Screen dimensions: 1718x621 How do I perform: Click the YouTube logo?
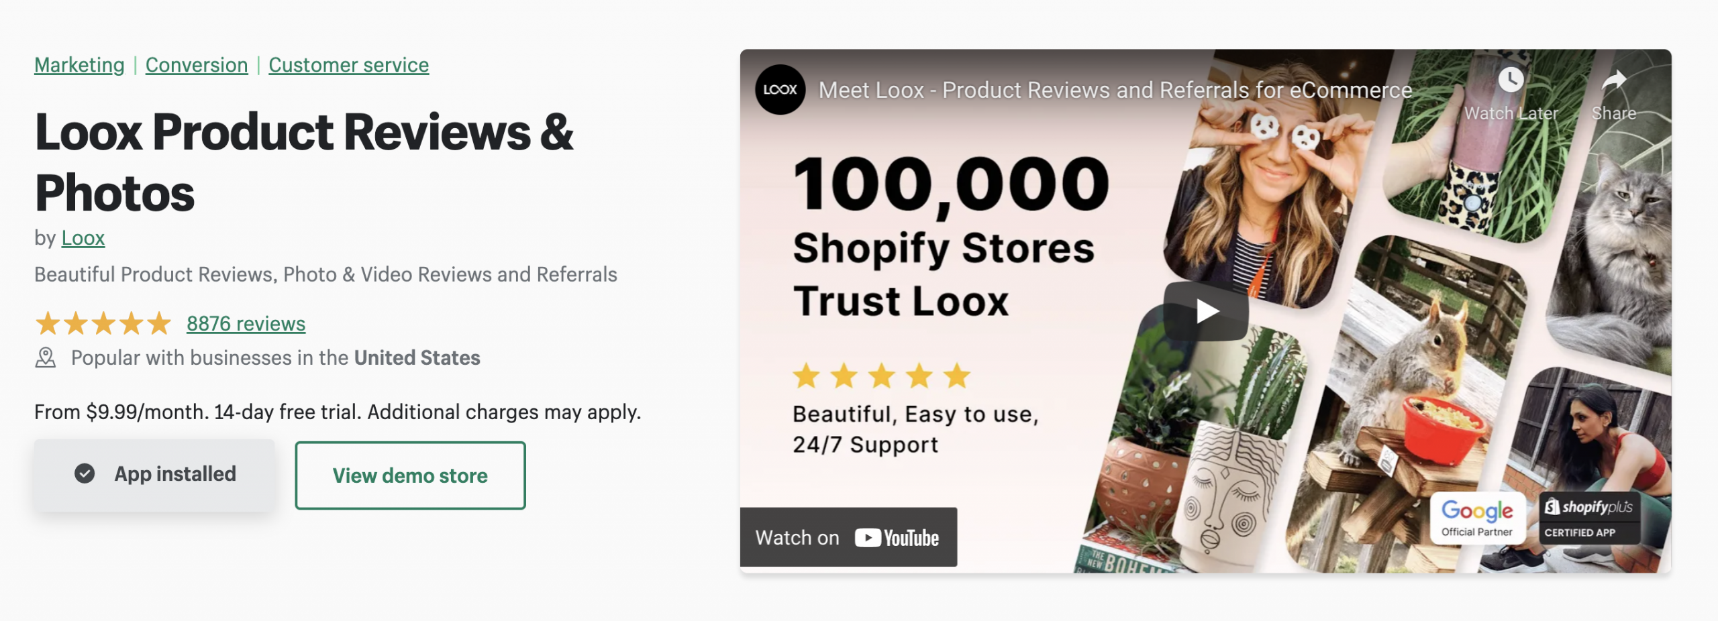[x=897, y=538]
